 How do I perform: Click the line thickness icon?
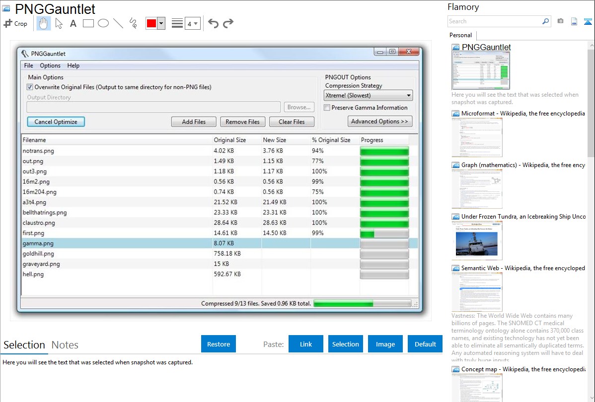coord(177,23)
